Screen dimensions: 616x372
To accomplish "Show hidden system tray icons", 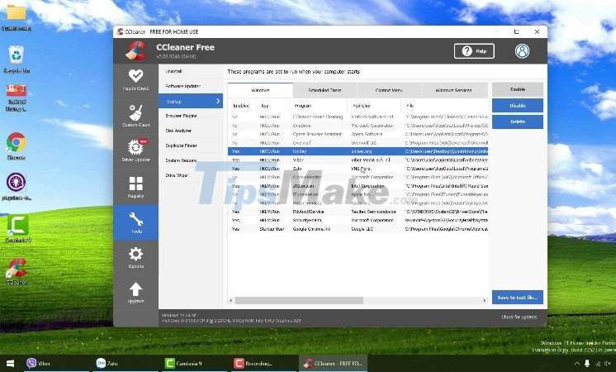I will (576, 364).
